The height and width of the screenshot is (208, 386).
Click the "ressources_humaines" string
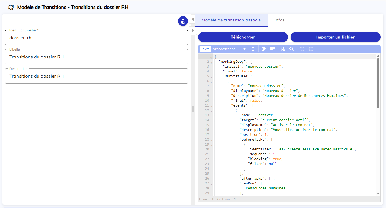266,188
